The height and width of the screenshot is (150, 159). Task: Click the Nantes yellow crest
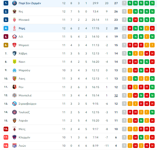(x=15, y=62)
